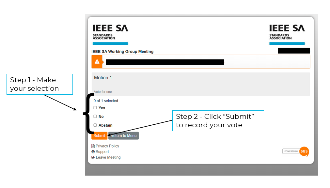330x188 pixels.
Task: Click the orange warning triangle icon
Action: coord(97,62)
